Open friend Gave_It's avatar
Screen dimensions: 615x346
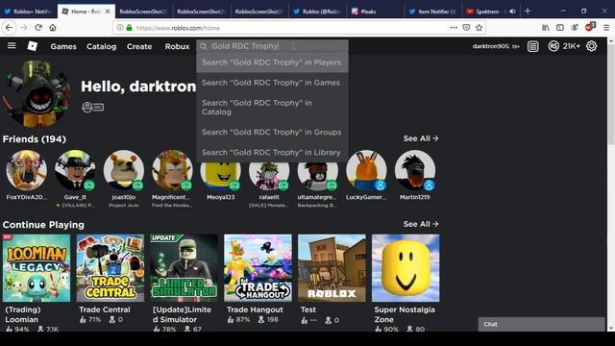click(x=75, y=170)
